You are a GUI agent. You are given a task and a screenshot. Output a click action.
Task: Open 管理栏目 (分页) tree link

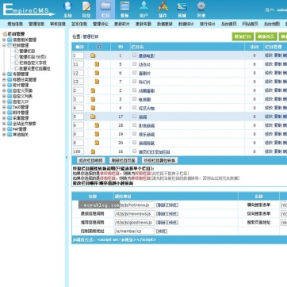(33, 57)
